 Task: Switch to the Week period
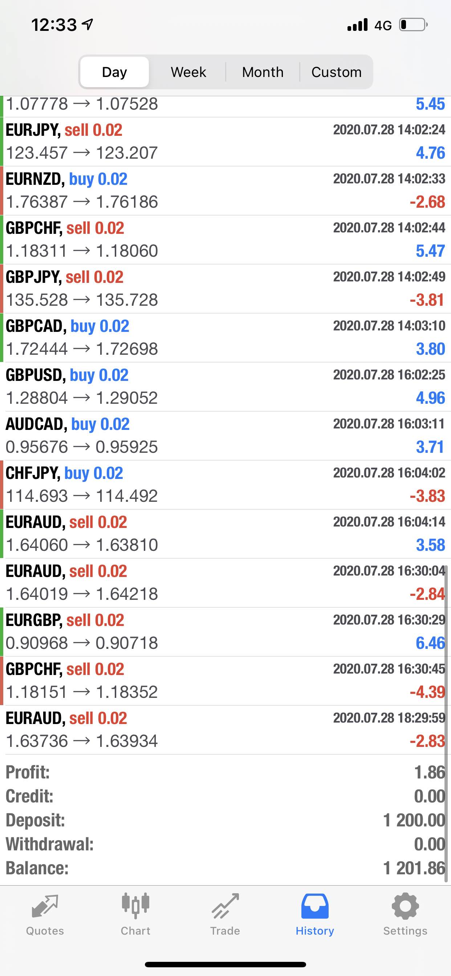tap(188, 72)
